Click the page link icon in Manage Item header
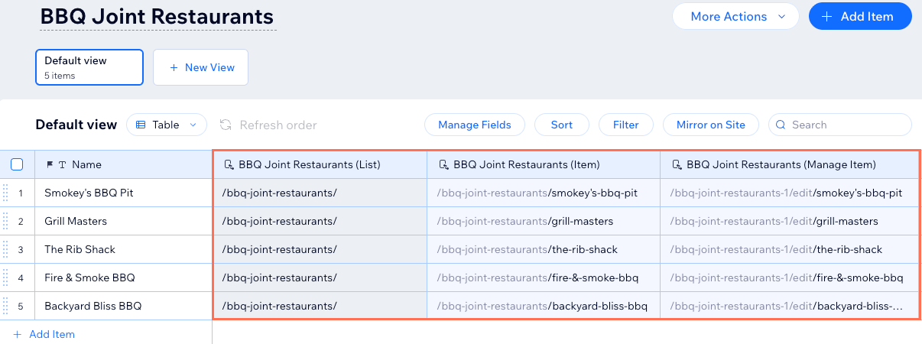The height and width of the screenshot is (344, 922). click(x=677, y=164)
